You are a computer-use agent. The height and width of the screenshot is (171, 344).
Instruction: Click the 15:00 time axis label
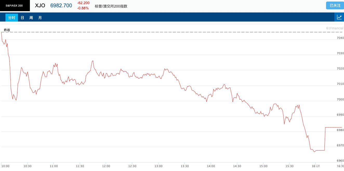(263, 166)
